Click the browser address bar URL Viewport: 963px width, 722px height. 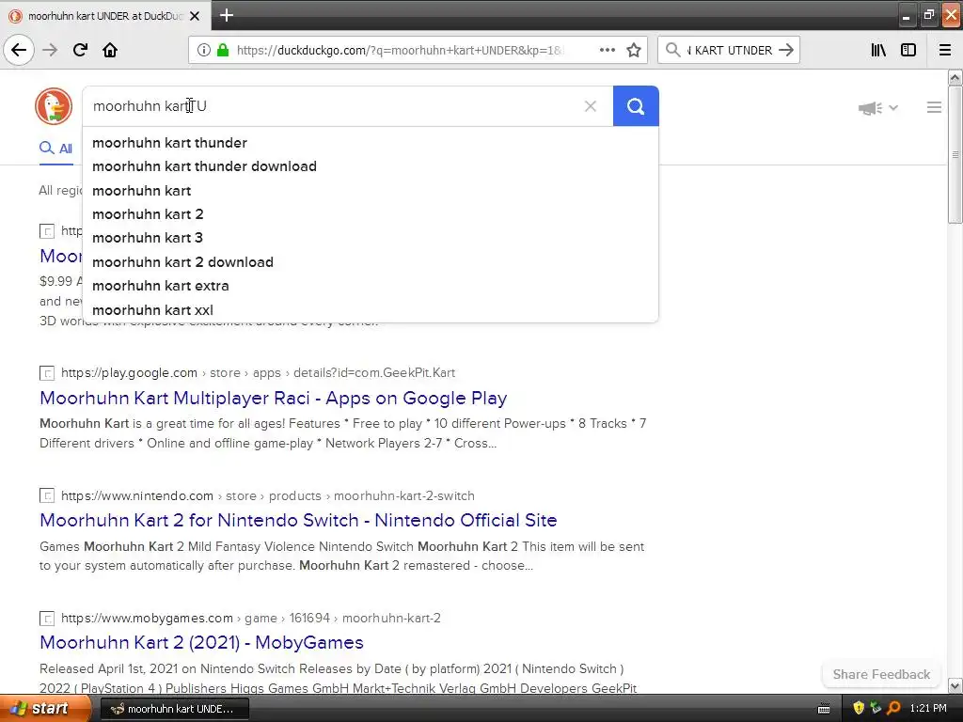pyautogui.click(x=400, y=51)
